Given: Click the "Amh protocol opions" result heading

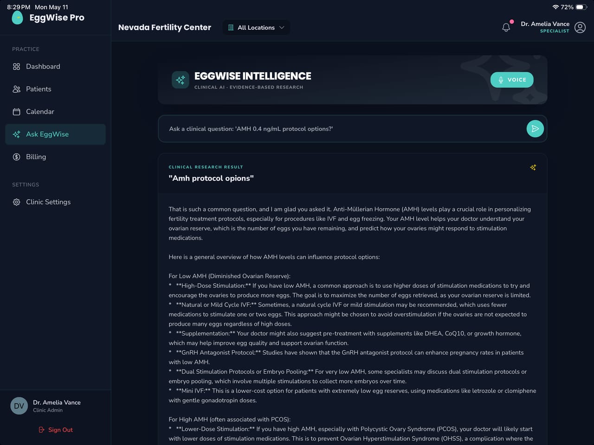Looking at the screenshot, I should [211, 178].
